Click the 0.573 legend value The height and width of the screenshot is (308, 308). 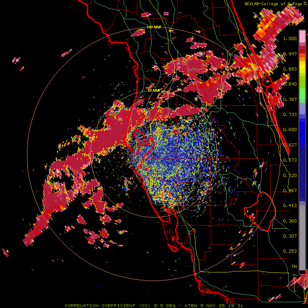[290, 160]
